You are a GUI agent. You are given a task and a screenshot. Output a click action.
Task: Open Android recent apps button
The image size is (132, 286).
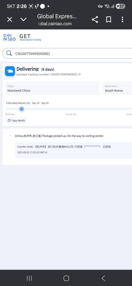pyautogui.click(x=29, y=278)
